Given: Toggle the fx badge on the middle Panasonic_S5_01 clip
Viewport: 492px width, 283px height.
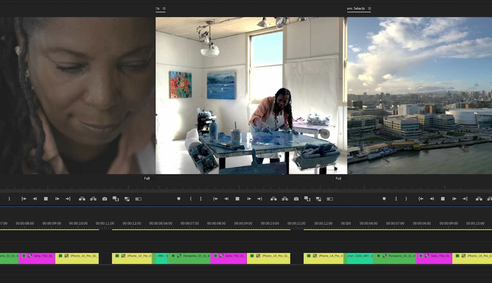Looking at the screenshot, I should pos(173,256).
